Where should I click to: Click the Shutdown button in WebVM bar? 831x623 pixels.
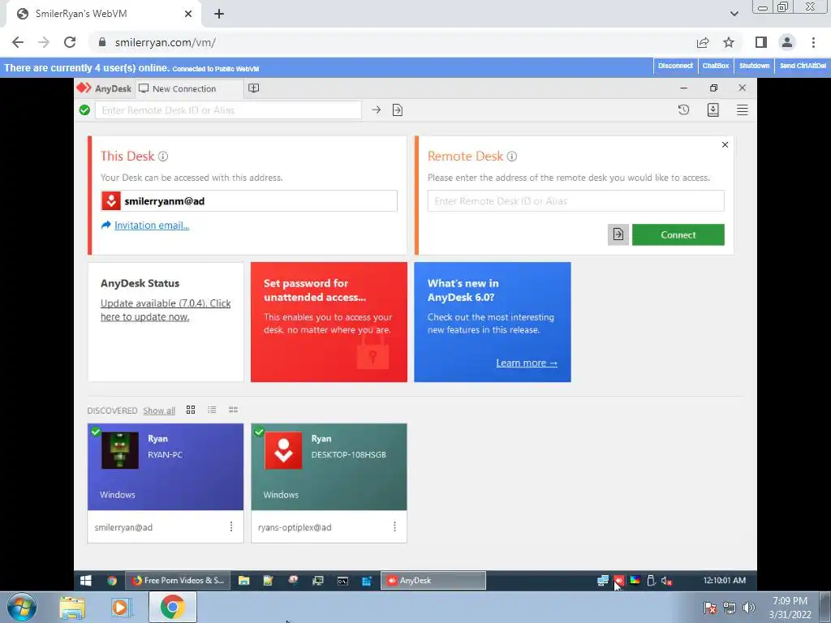pos(754,66)
